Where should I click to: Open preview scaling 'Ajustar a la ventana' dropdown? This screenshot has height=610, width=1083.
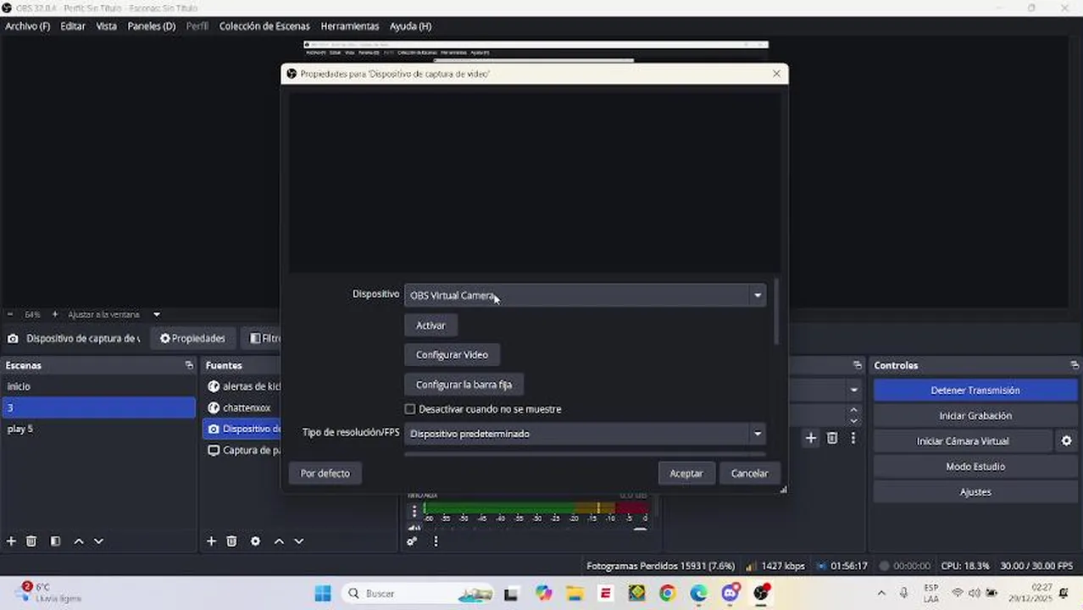pyautogui.click(x=114, y=314)
